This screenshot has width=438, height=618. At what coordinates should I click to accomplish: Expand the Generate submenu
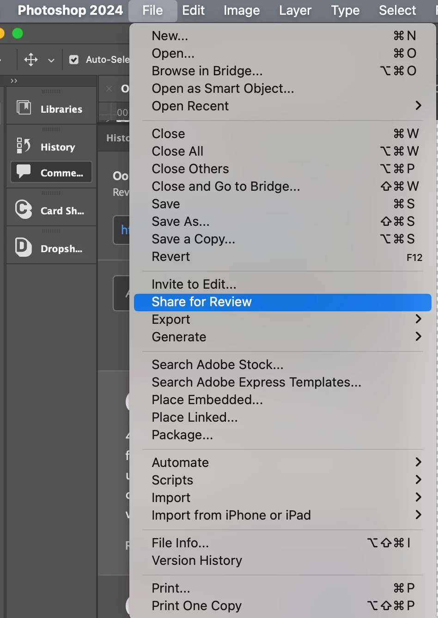tap(282, 337)
